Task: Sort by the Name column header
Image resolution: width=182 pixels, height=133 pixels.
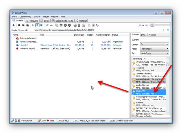Action: [x=15, y=35]
